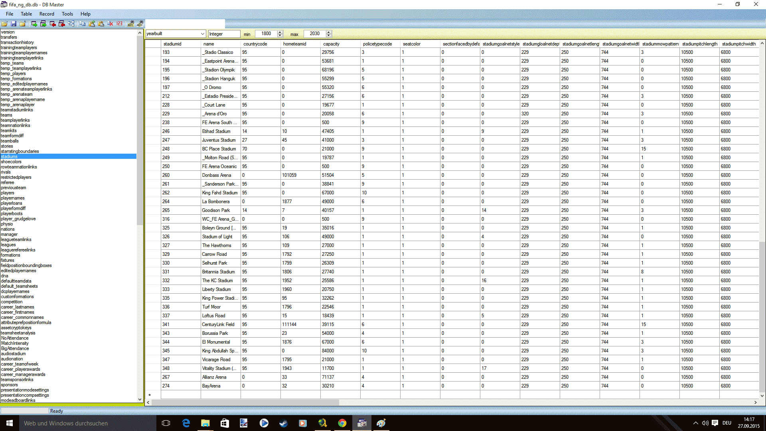This screenshot has width=766, height=431.
Task: Click the second abc binoculars find-next icon
Action: click(x=140, y=24)
